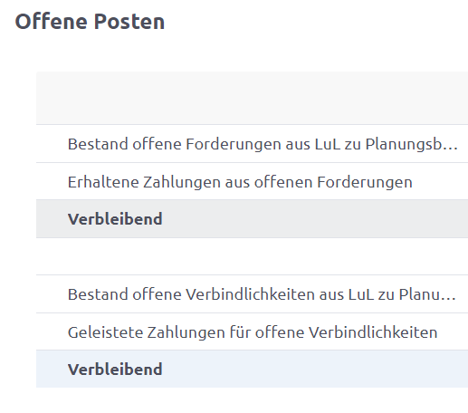468x413 pixels.
Task: Click the indent cell left of the blue Verbleibend
Action: pyautogui.click(x=52, y=369)
